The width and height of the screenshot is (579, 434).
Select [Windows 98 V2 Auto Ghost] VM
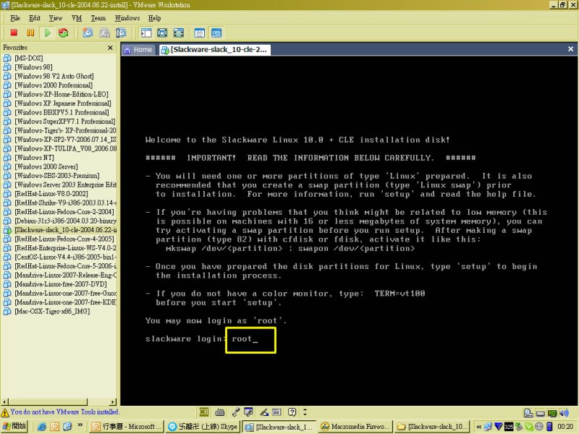point(54,76)
